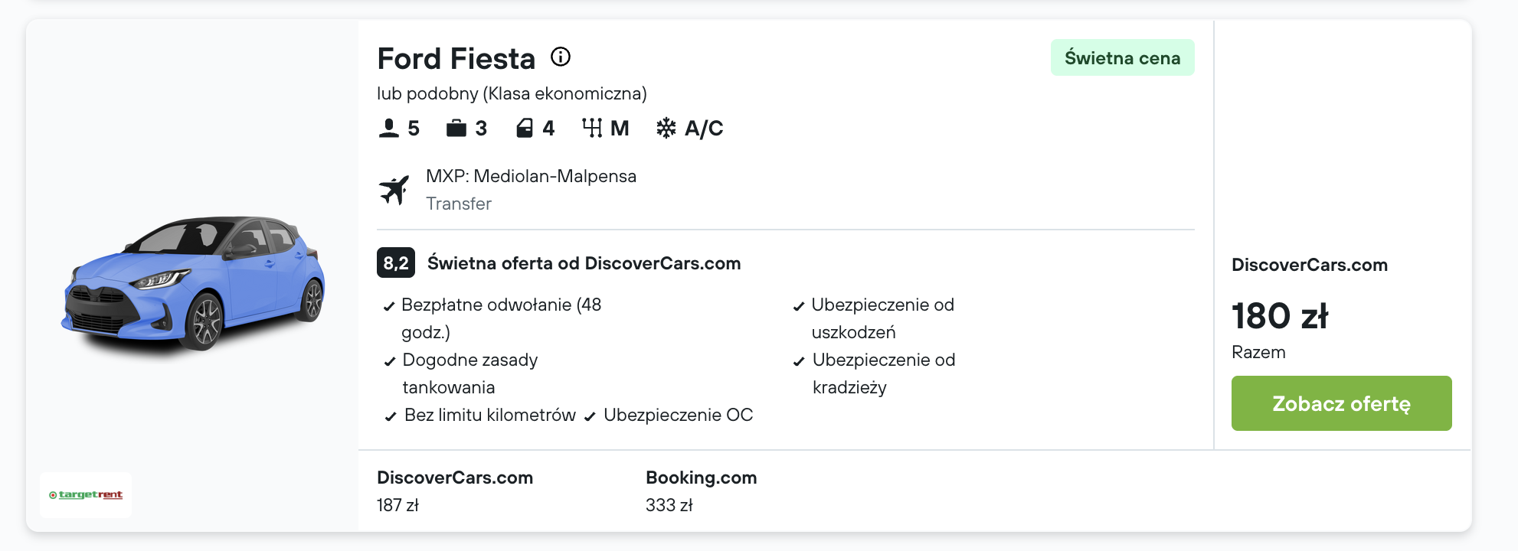
Task: Open the Ford Fiesta info icon
Action: pos(561,57)
